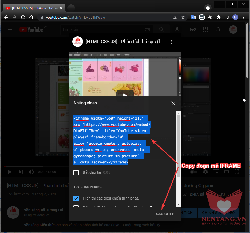Image resolution: width=250 pixels, height=233 pixels.
Task: Go to the browser home page icon
Action: point(31,17)
